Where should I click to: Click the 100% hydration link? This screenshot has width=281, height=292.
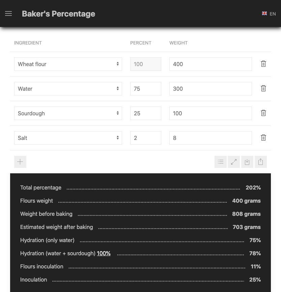[x=104, y=253]
